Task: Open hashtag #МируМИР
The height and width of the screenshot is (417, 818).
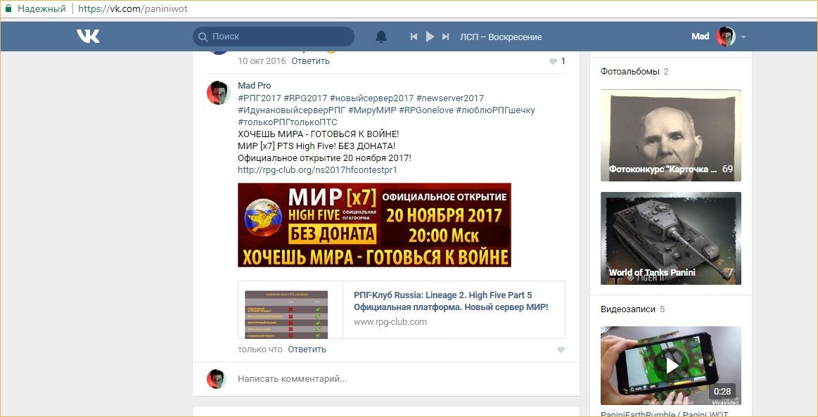Action: (x=372, y=110)
